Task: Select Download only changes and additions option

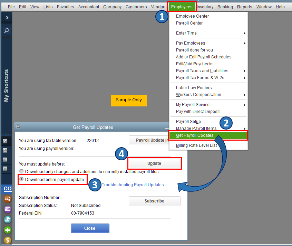Action: click(21, 171)
